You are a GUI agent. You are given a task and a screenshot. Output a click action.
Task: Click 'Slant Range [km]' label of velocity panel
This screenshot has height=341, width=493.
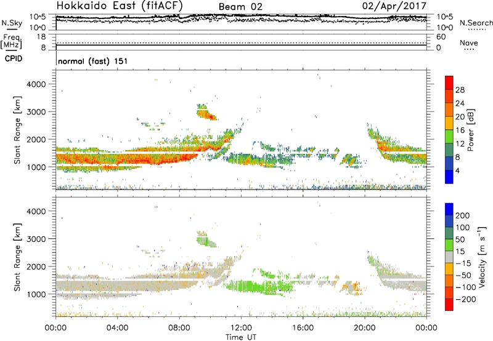click(x=17, y=257)
